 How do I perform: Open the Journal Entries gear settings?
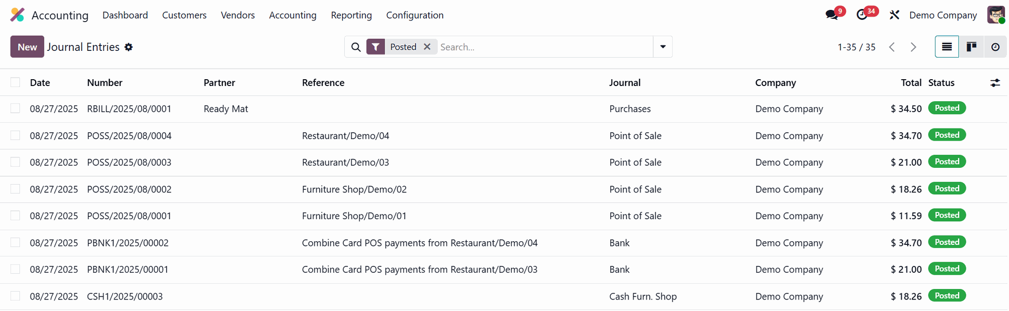tap(129, 47)
